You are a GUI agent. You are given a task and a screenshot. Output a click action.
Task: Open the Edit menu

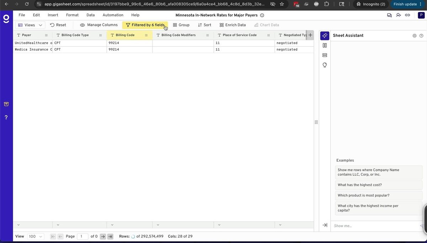tap(36, 15)
